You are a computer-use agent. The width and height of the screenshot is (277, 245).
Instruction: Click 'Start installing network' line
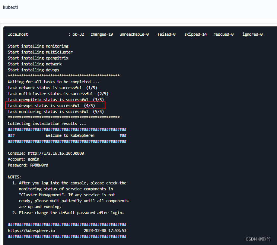click(35, 64)
